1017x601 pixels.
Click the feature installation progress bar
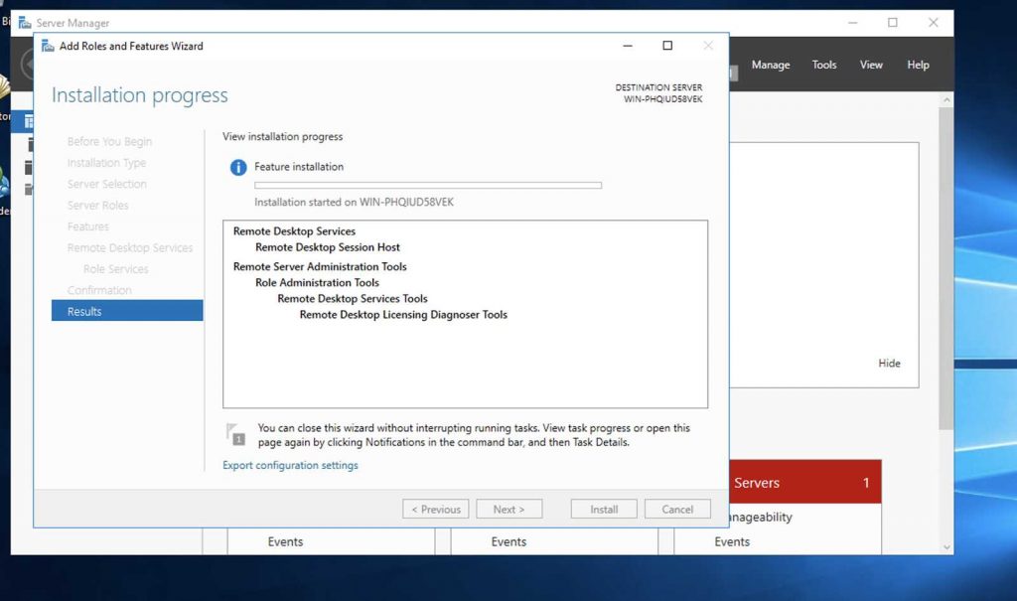click(x=428, y=185)
